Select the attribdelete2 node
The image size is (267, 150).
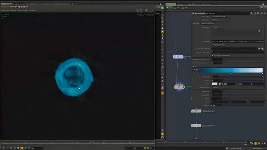[x=196, y=111]
